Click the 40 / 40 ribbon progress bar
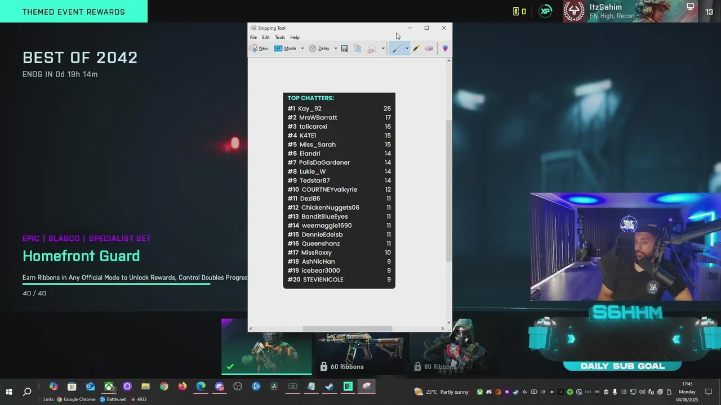 (116, 284)
